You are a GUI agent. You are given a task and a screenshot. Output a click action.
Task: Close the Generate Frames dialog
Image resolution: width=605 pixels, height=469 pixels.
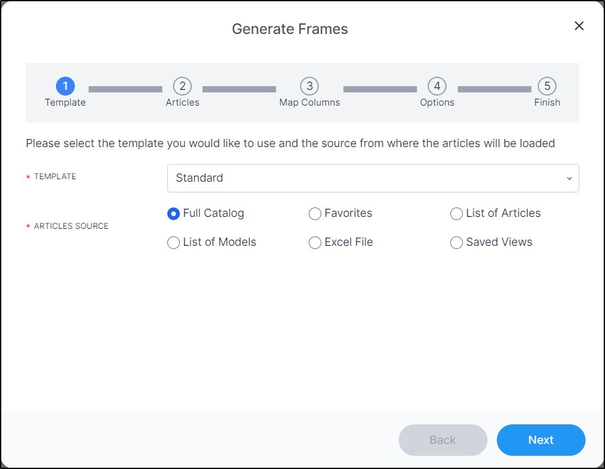[579, 26]
